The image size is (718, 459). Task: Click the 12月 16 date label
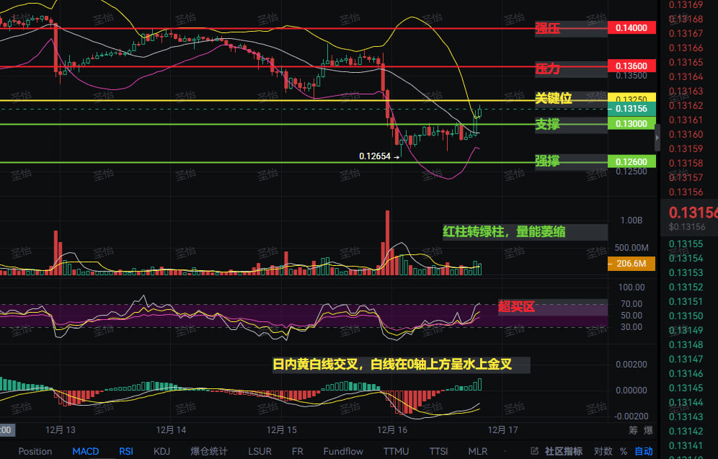pyautogui.click(x=392, y=430)
